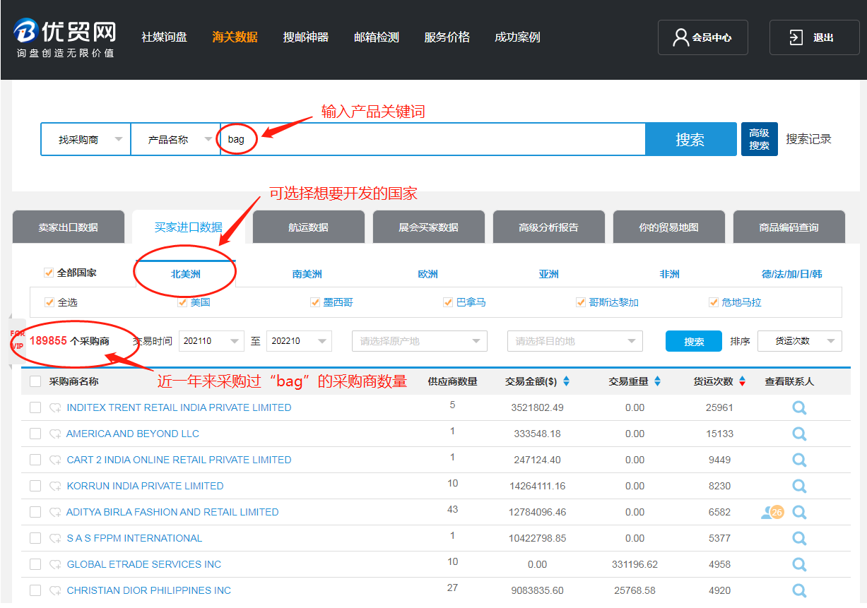Switch to 买家进口数据 tab

tap(189, 227)
